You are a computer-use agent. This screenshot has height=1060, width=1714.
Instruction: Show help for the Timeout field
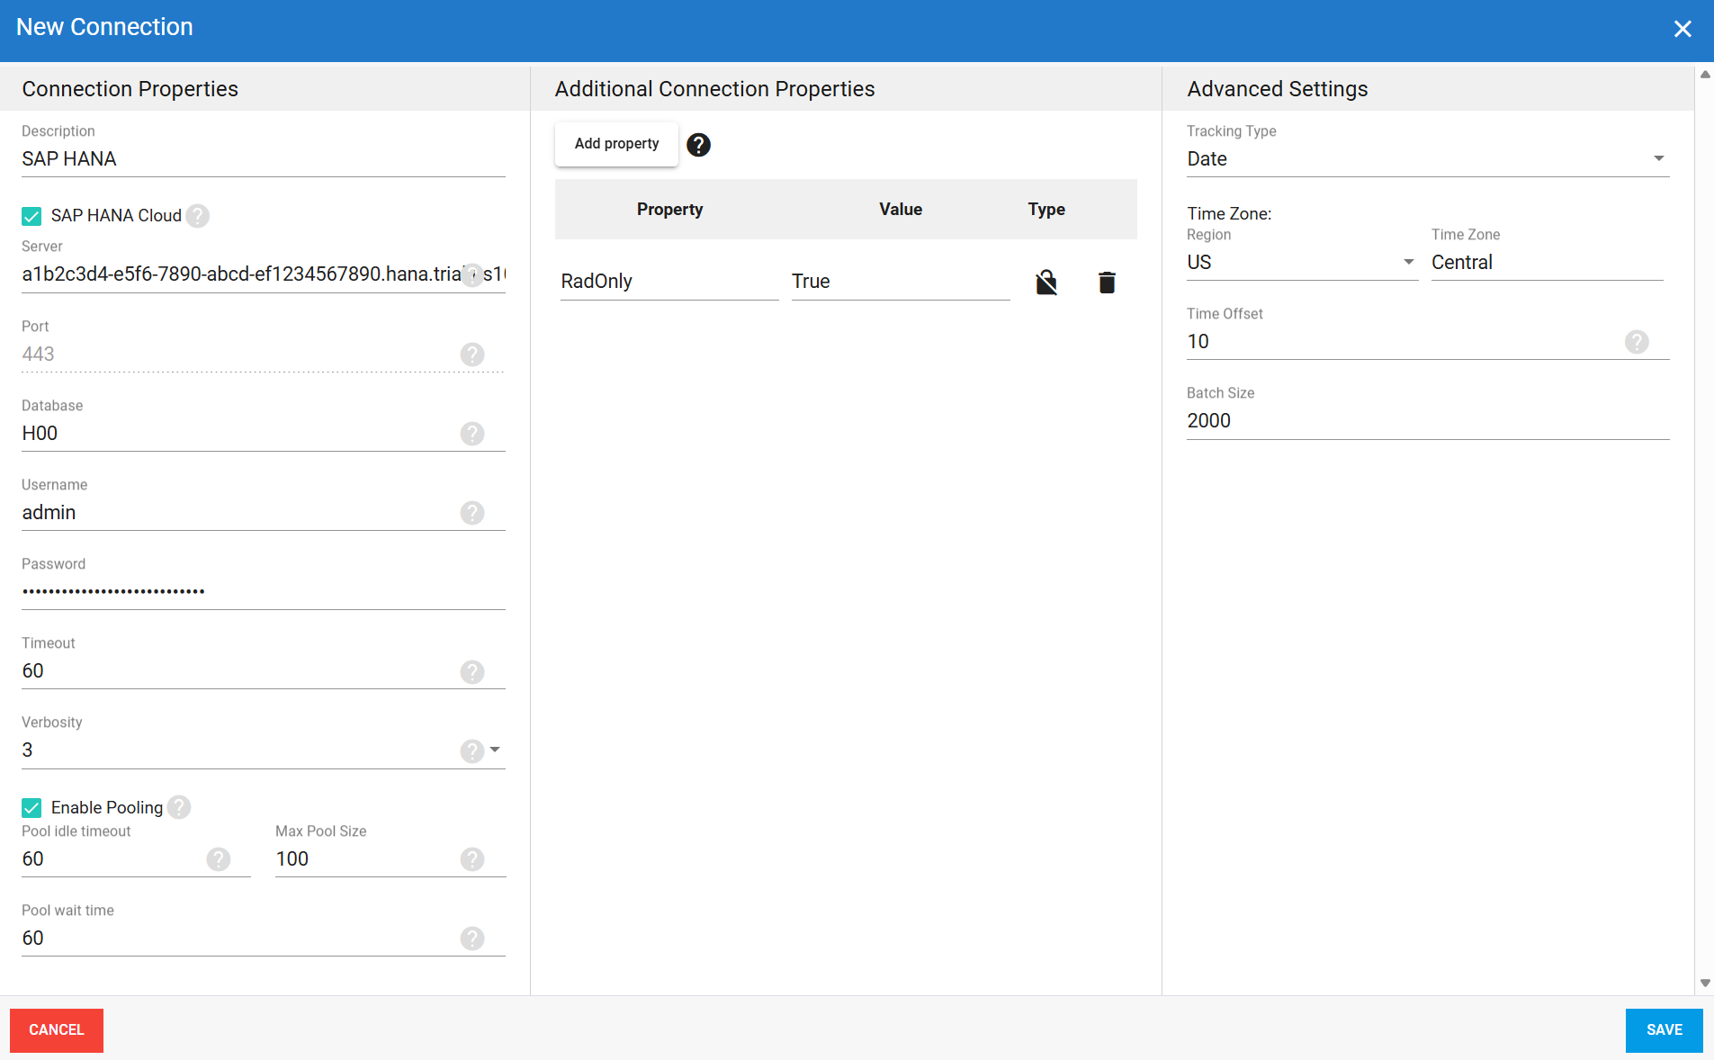coord(472,672)
